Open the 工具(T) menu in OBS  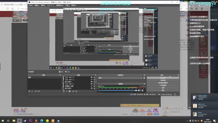(x=67, y=5)
